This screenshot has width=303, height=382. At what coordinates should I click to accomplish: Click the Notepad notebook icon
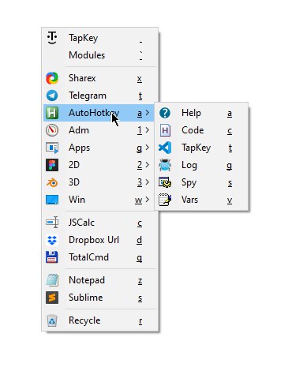pyautogui.click(x=52, y=280)
